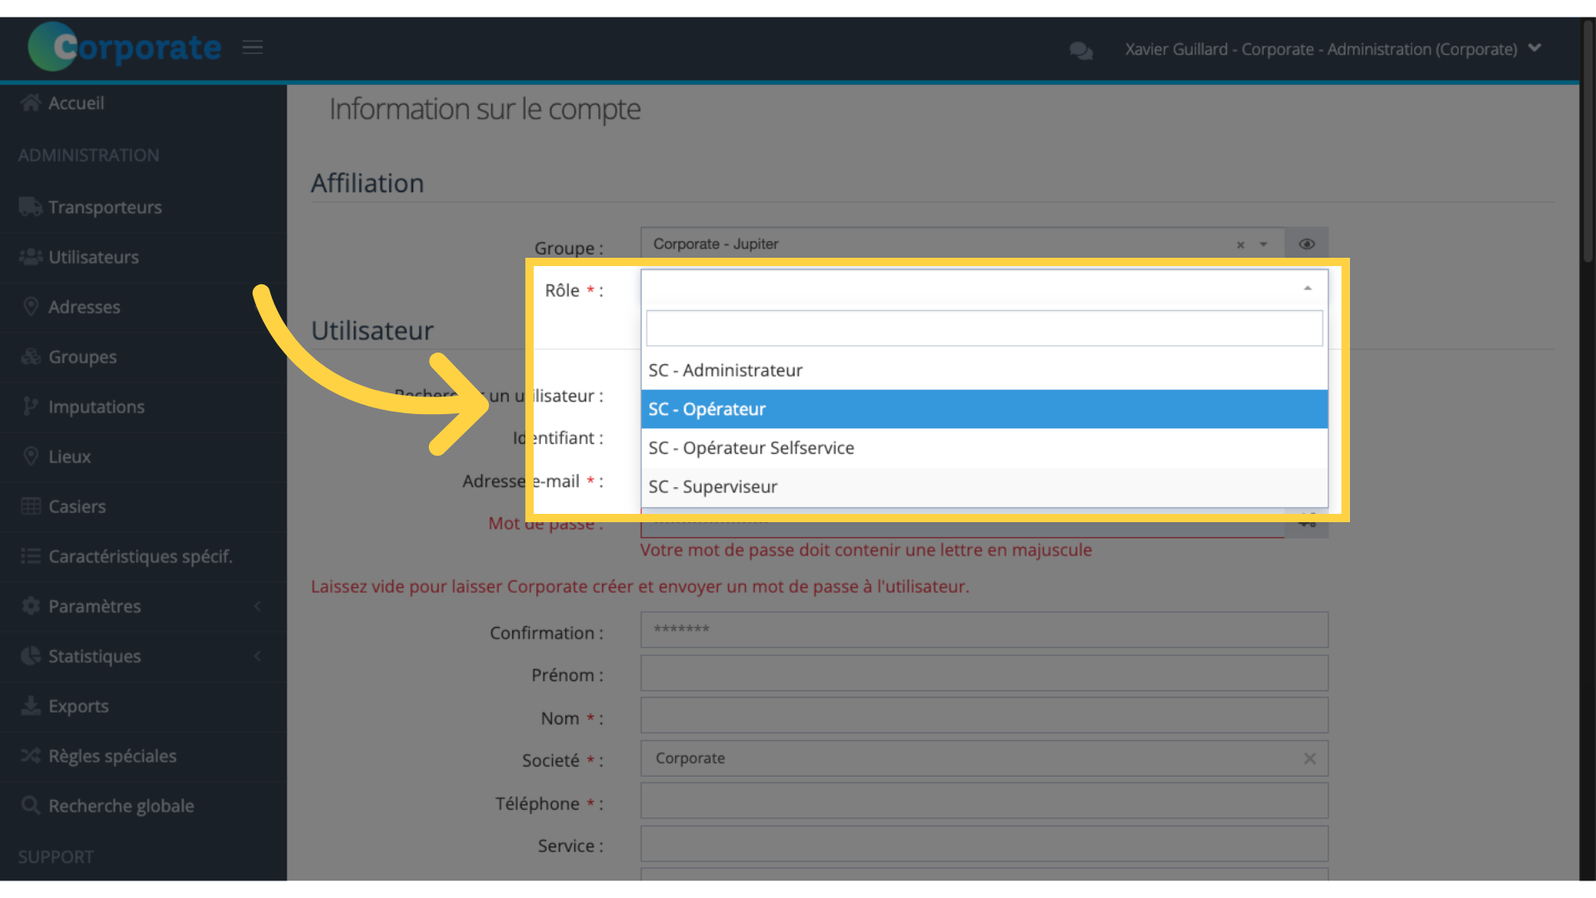The height and width of the screenshot is (898, 1596).
Task: Click the hamburger menu icon beside Corporate logo
Action: (x=253, y=47)
